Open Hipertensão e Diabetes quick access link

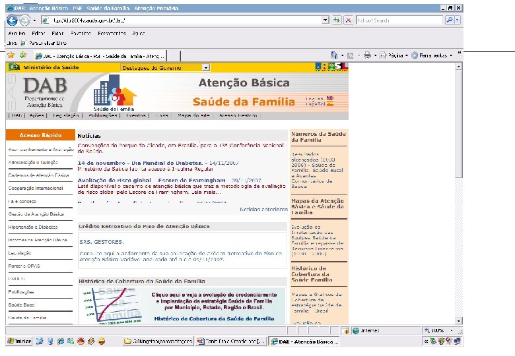click(x=33, y=227)
